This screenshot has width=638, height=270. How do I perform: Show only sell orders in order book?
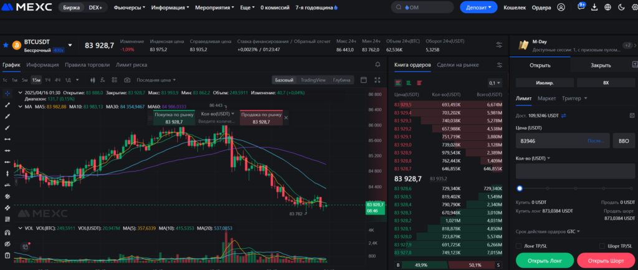coord(419,83)
